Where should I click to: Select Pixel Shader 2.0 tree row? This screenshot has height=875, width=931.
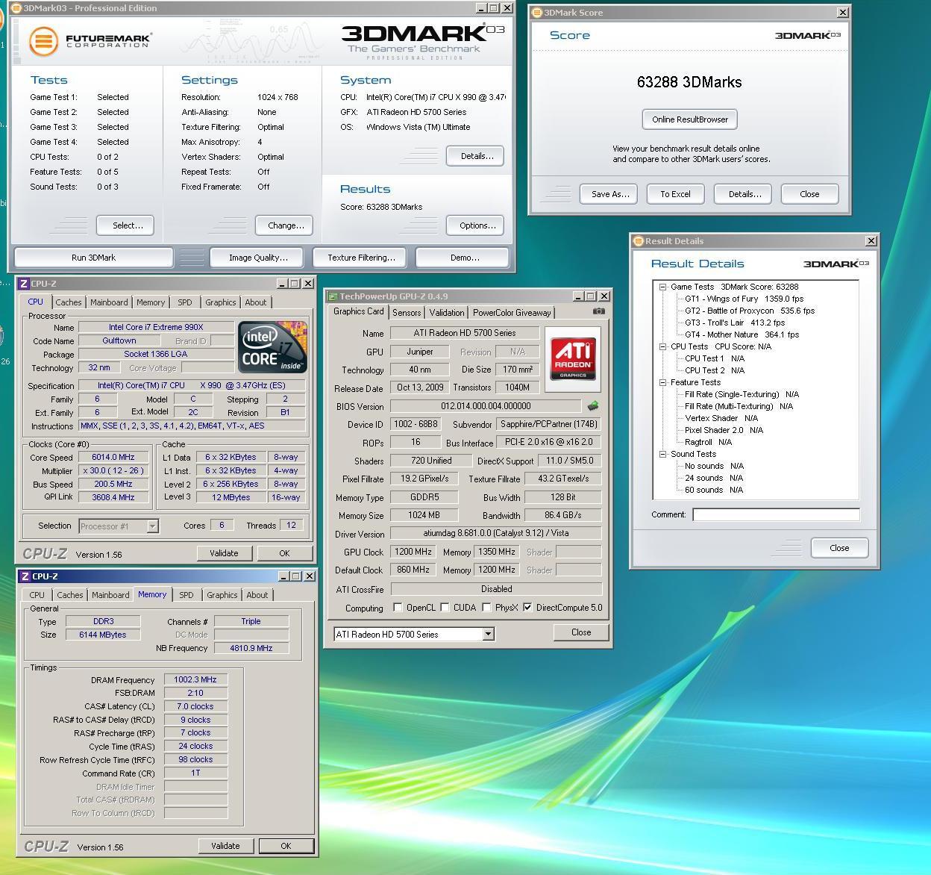coord(724,430)
